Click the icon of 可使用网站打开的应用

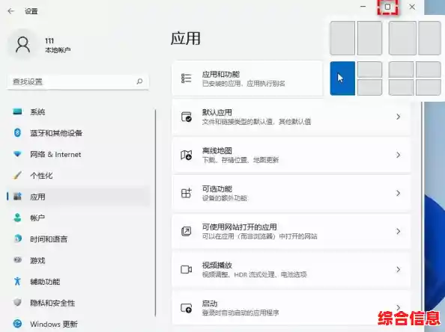(187, 232)
